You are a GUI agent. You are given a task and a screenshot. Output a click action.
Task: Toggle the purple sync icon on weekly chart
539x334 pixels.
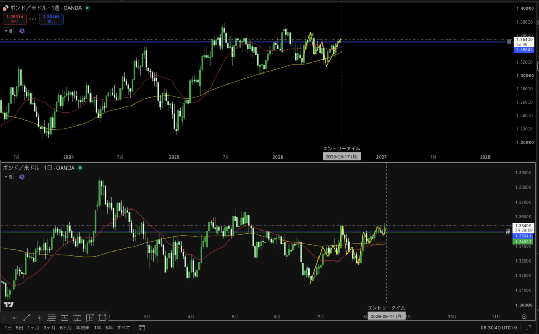(22, 31)
